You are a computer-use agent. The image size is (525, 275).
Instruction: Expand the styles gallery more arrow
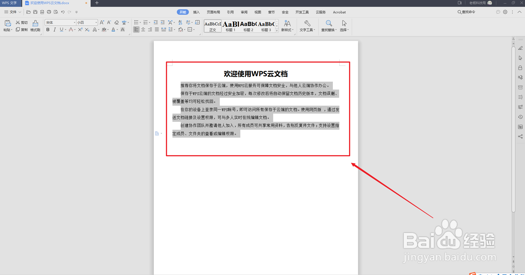coord(277,31)
